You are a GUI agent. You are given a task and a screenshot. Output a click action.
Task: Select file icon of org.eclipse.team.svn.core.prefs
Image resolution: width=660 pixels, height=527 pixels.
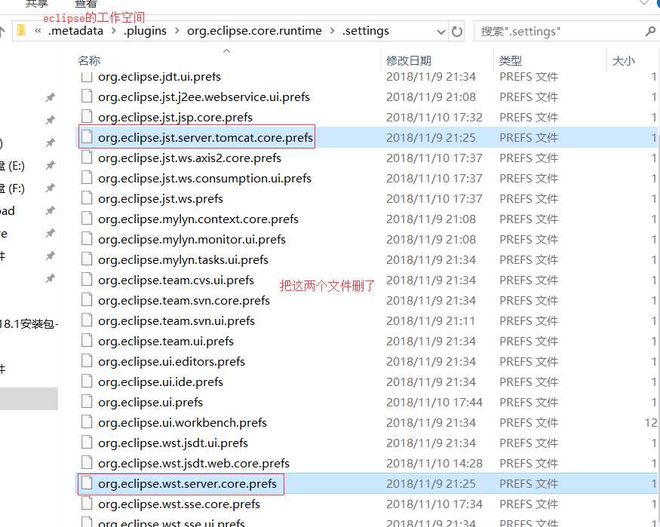click(x=87, y=300)
